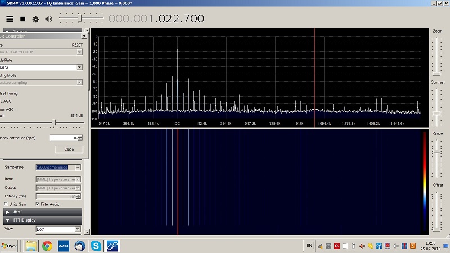Click the side panel scroll-down arrow

click(x=87, y=232)
